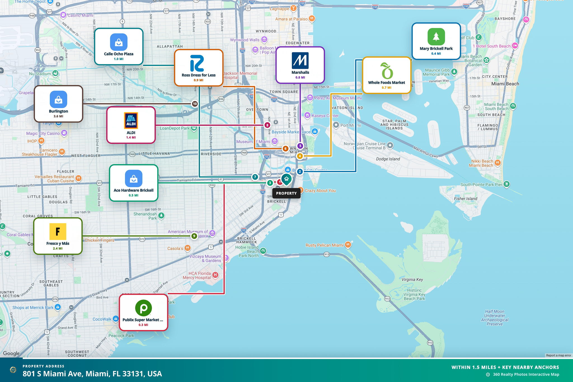This screenshot has width=573, height=382.
Task: Click the black PROPERTY label
Action: (286, 193)
